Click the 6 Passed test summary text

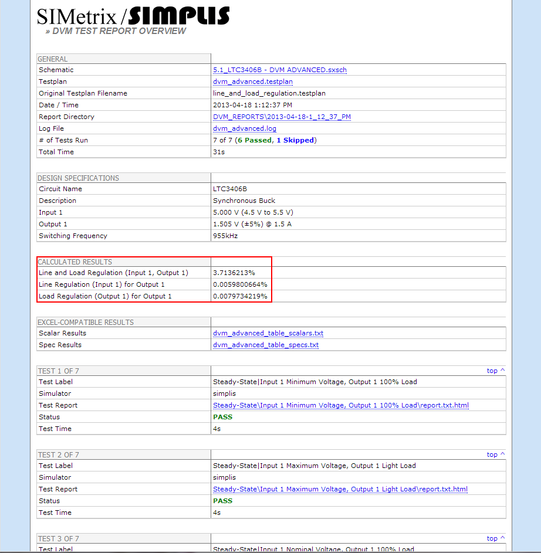pyautogui.click(x=241, y=140)
